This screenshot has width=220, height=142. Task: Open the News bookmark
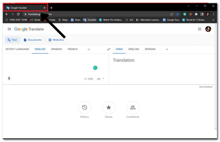point(76,20)
